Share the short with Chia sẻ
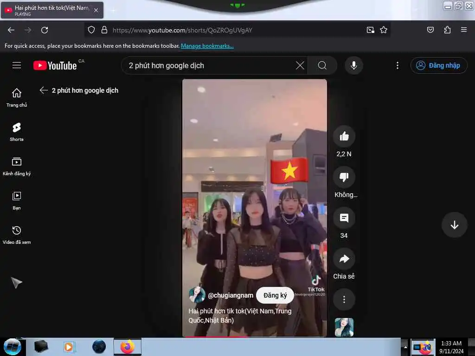 (x=344, y=259)
